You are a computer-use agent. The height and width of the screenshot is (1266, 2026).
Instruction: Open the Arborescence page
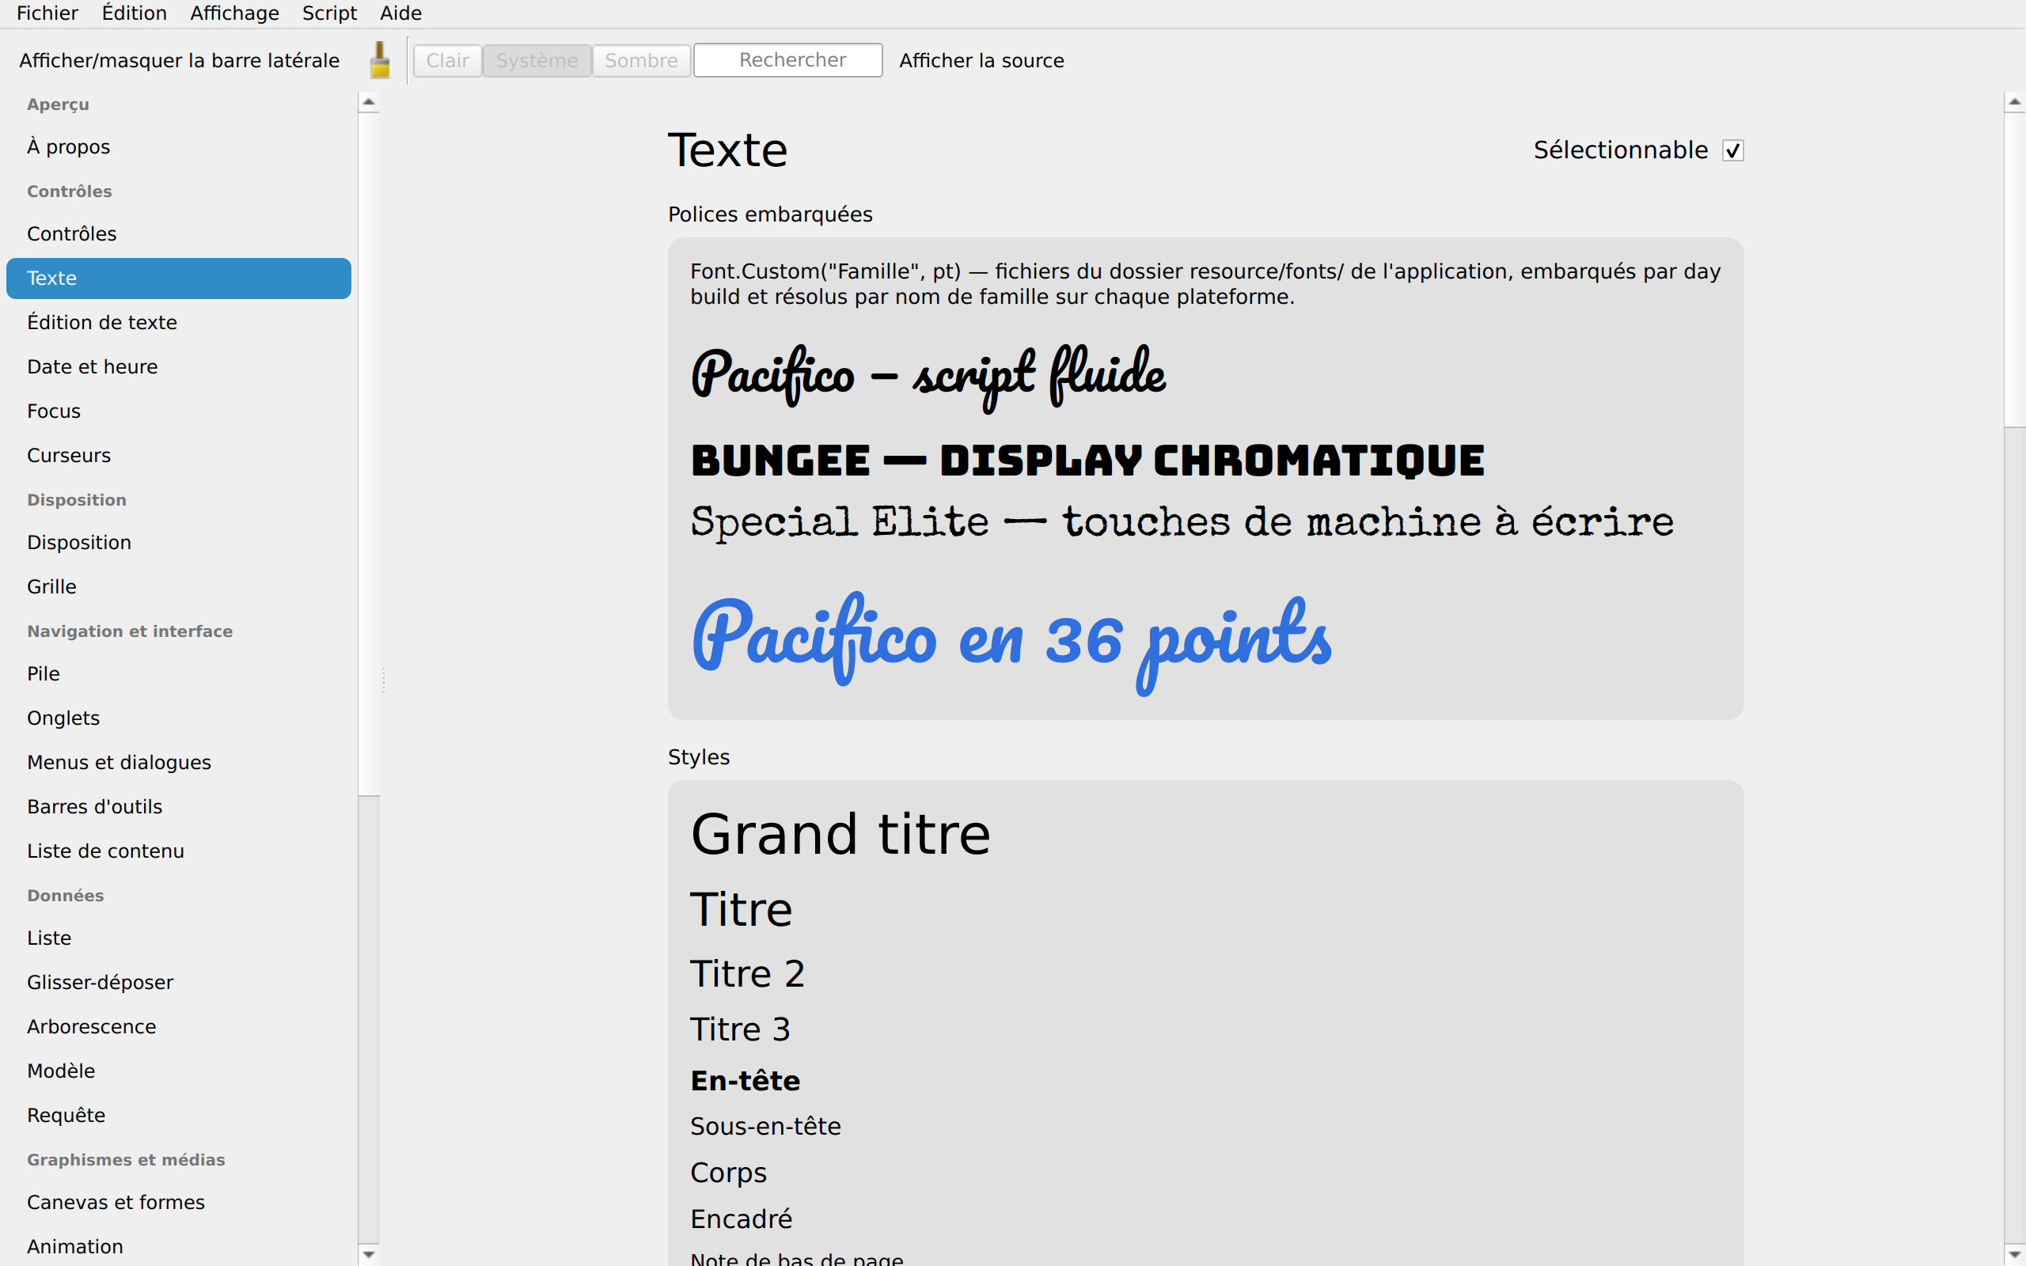pyautogui.click(x=178, y=1027)
